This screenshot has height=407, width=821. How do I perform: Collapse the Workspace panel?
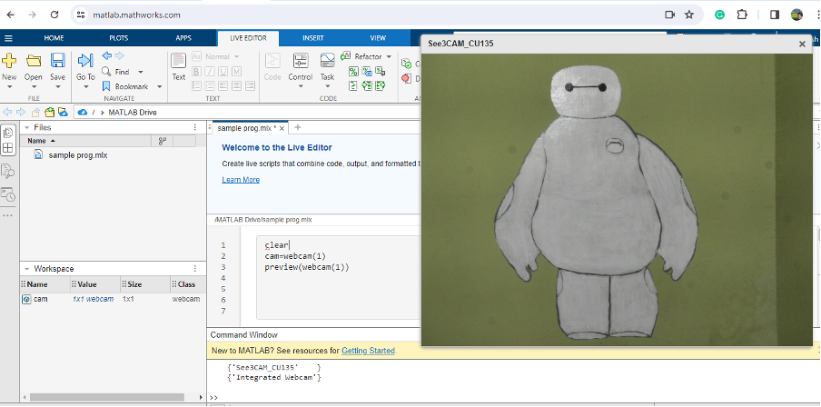tap(26, 269)
